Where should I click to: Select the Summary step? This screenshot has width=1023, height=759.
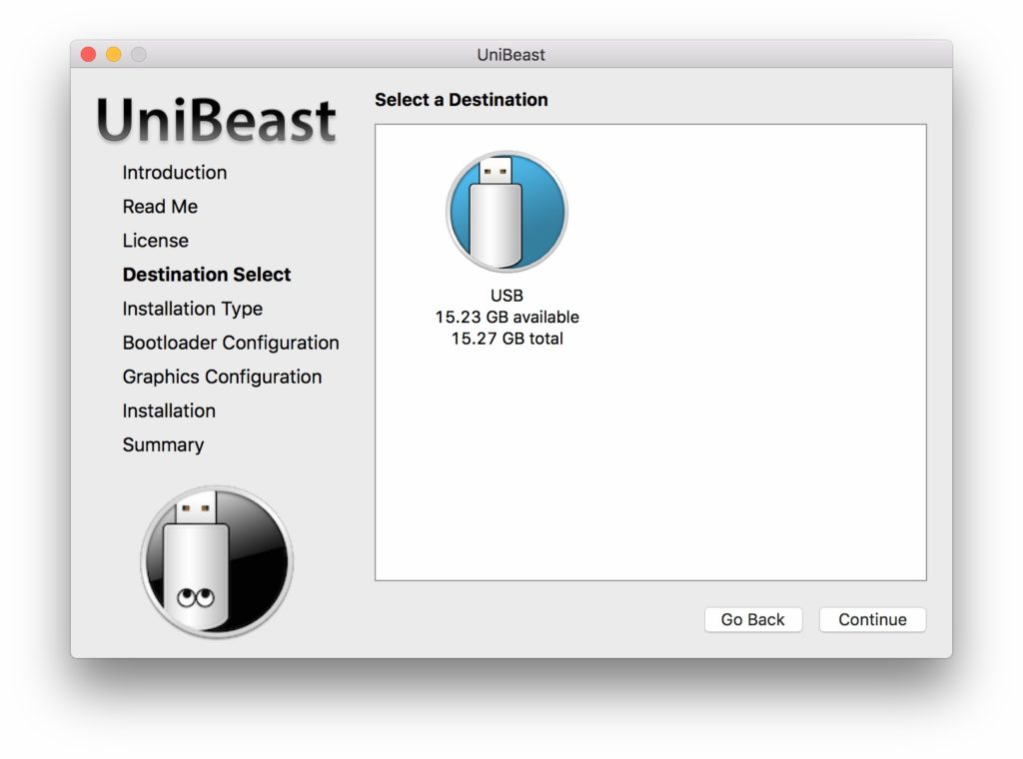pos(163,444)
